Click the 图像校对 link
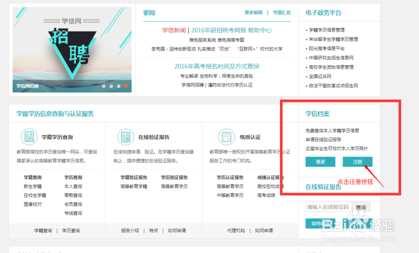This screenshot has height=253, width=419. tap(34, 204)
